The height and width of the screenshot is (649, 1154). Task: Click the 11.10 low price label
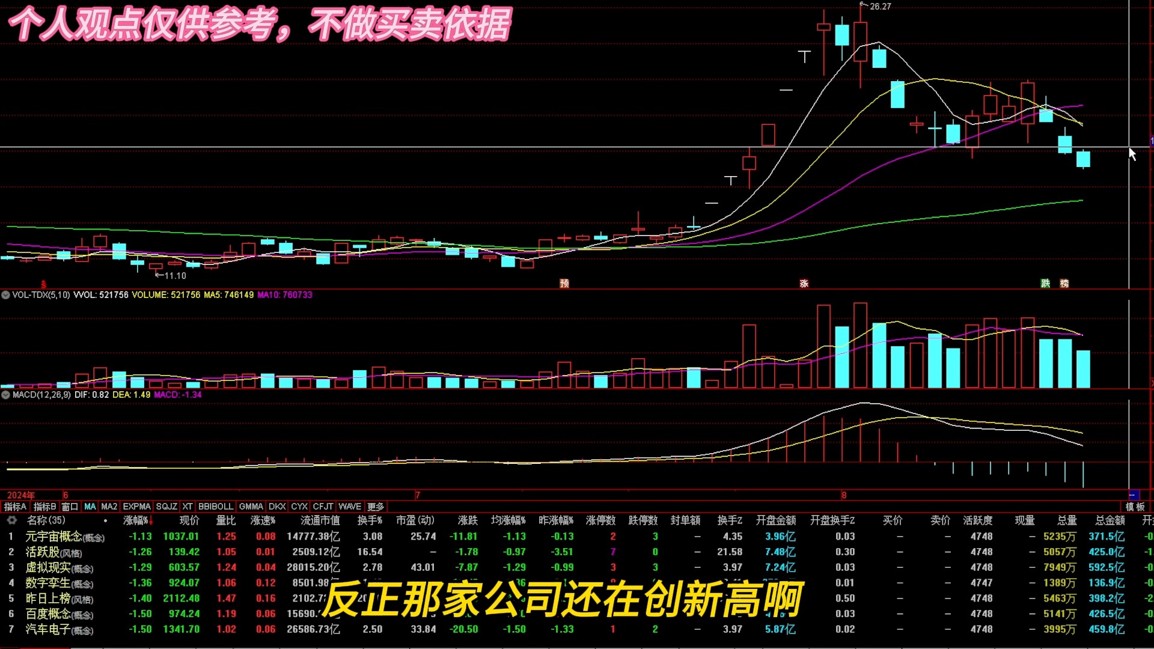(x=175, y=276)
